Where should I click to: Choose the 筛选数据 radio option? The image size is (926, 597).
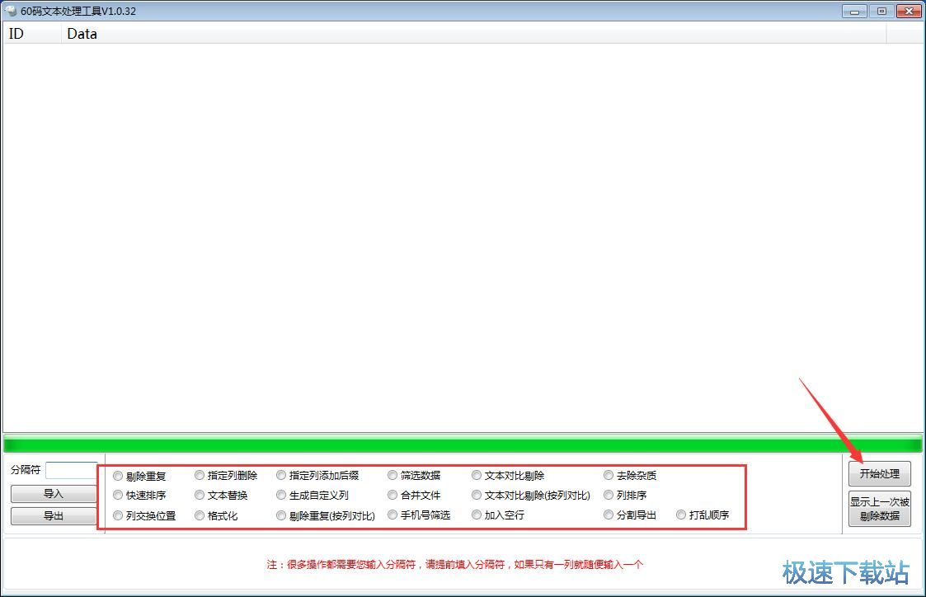click(392, 476)
